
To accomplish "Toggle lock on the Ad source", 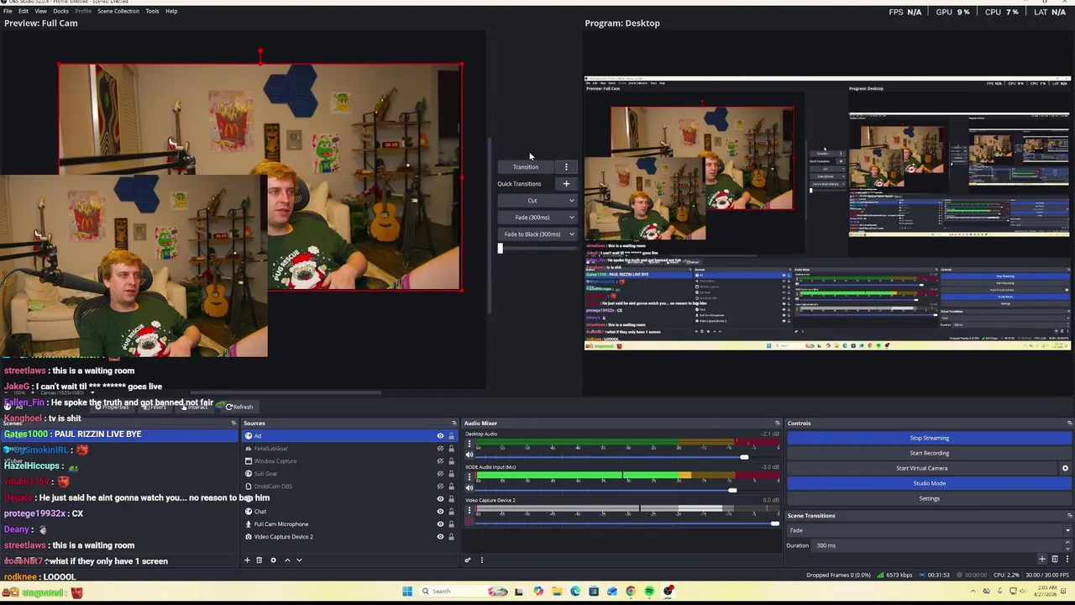I will (451, 436).
